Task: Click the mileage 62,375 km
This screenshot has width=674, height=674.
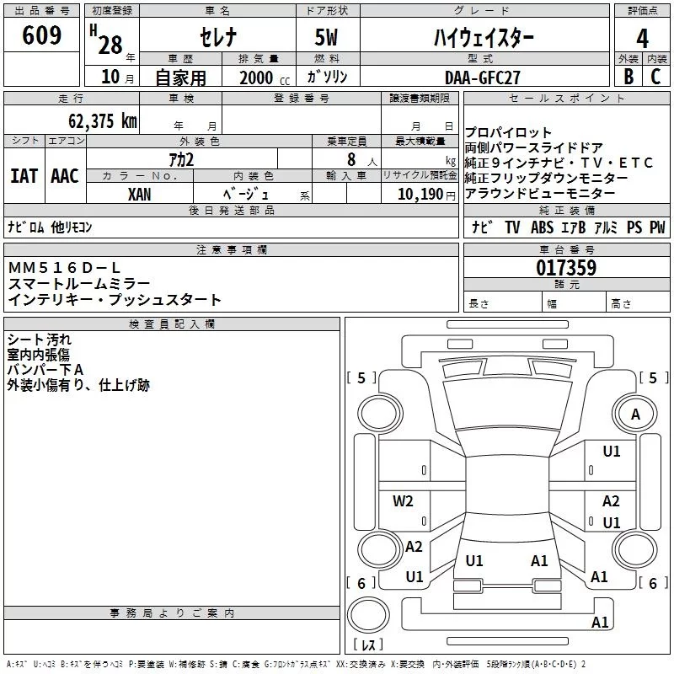Action: (103, 120)
